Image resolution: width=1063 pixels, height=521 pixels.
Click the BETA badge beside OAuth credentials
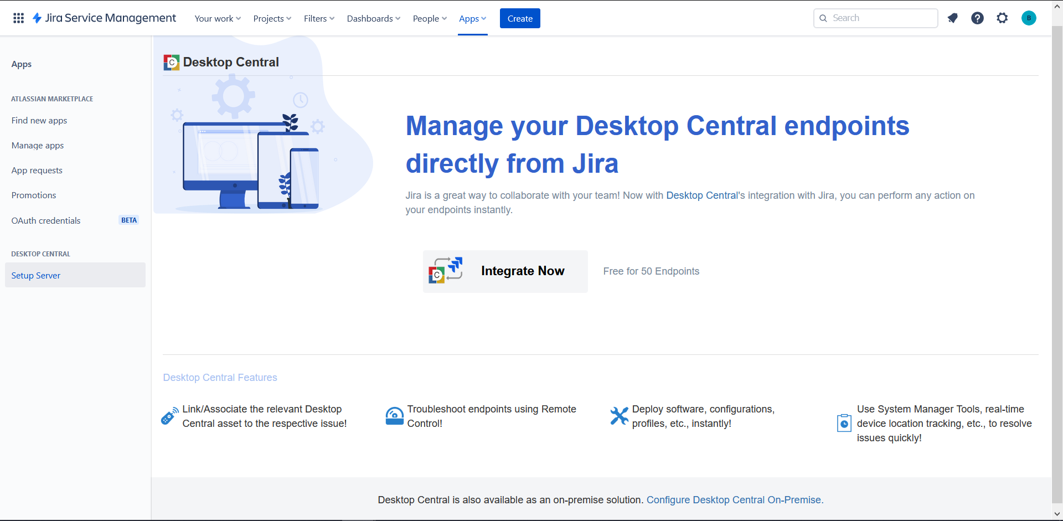[129, 220]
